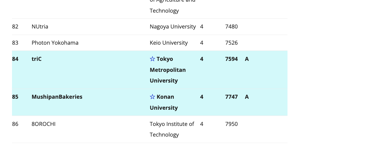
Task: Click Keio University cell
Action: 169,43
